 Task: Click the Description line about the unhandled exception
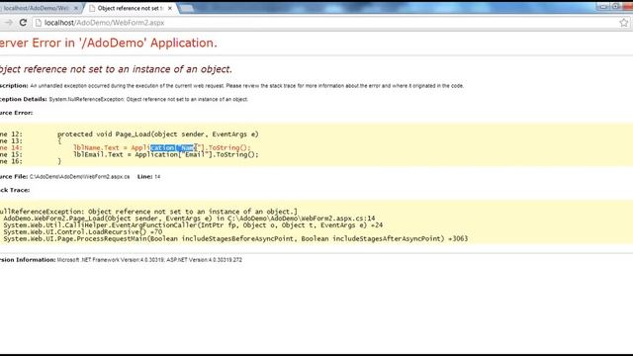(x=231, y=86)
